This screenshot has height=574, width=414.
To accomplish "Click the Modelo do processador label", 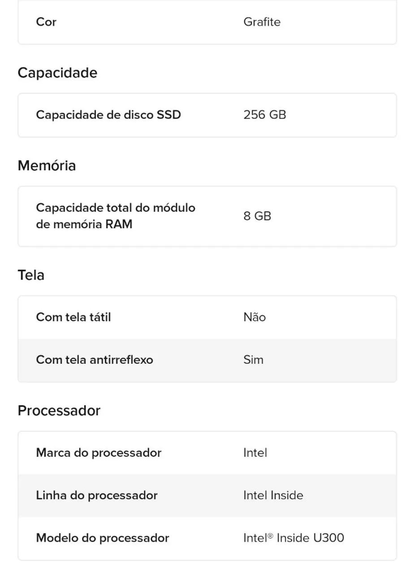I will point(103,538).
